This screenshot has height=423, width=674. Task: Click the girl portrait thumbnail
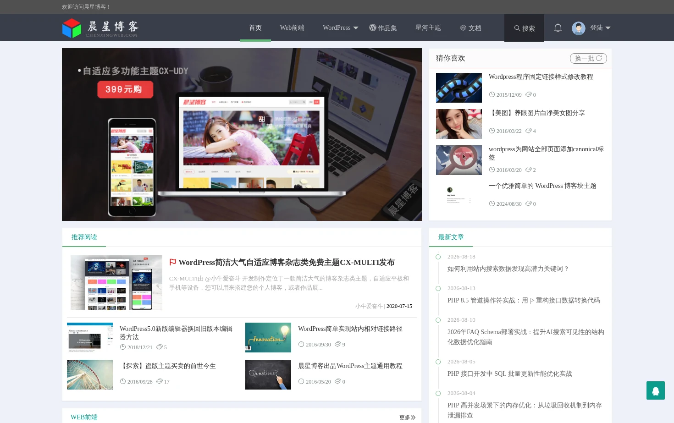(459, 124)
